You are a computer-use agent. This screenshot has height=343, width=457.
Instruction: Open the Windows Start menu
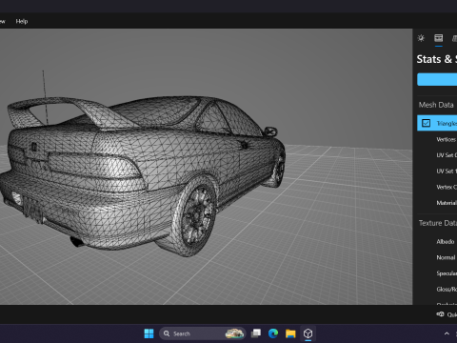click(149, 333)
